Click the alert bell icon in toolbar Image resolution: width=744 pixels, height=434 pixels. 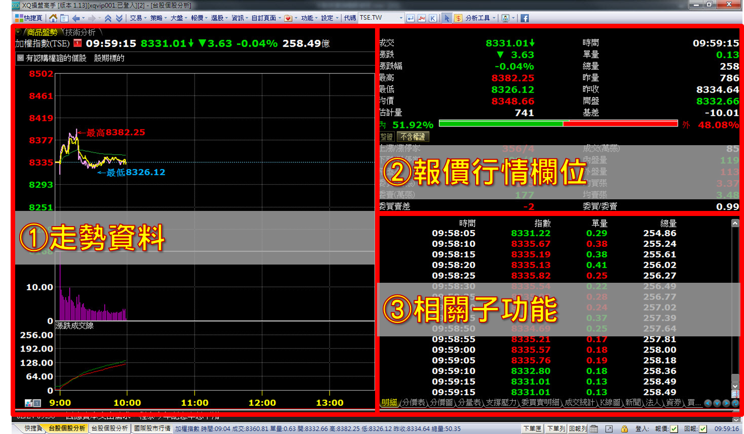pyautogui.click(x=505, y=18)
